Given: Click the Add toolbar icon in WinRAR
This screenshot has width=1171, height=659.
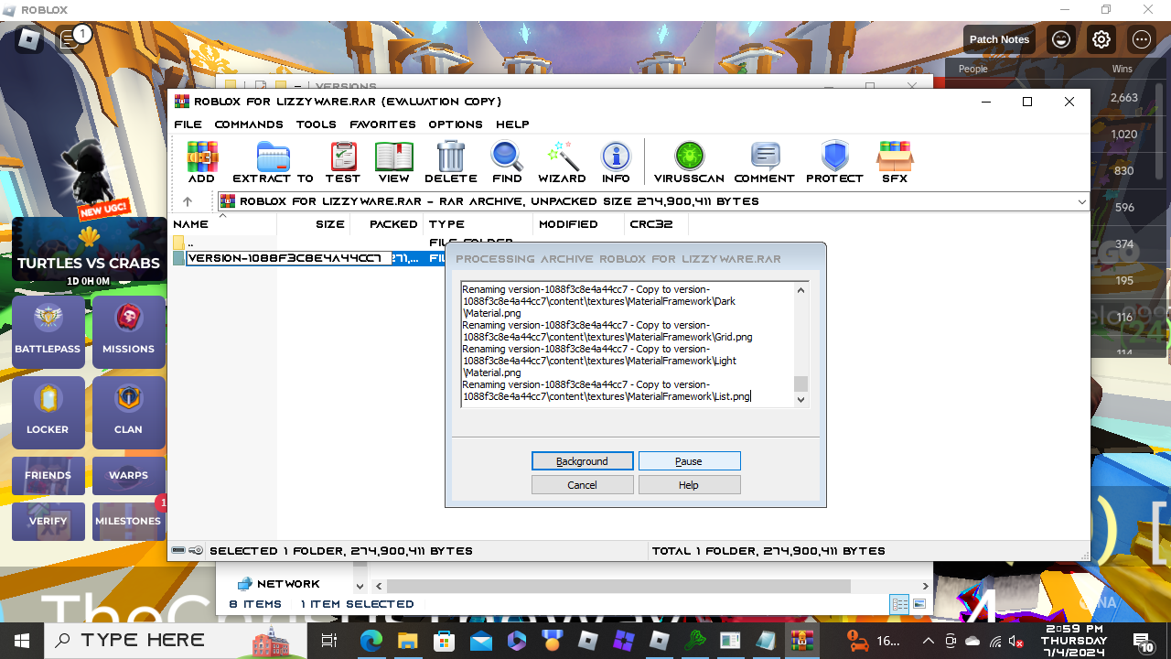Looking at the screenshot, I should tap(202, 162).
